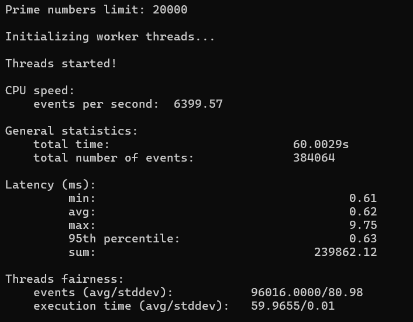
Task: Select latency min value 0.61
Action: click(363, 198)
